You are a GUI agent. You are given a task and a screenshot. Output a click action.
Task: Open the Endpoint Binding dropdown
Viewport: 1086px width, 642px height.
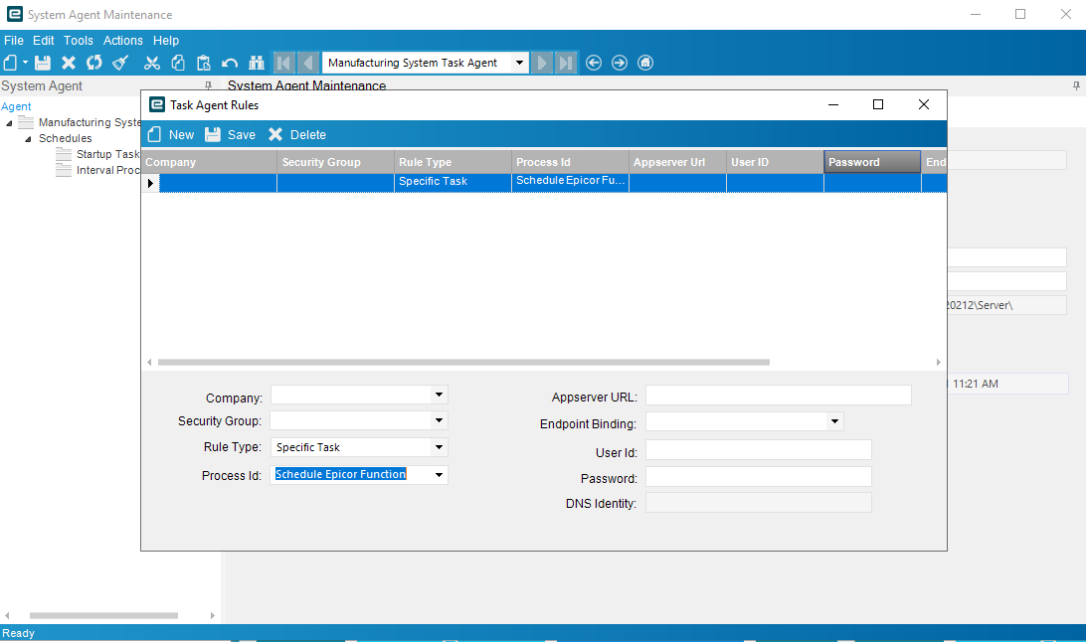point(834,421)
